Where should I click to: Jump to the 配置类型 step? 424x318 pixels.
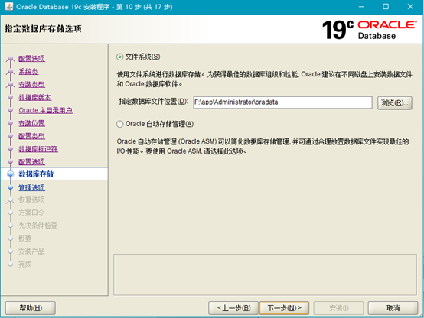click(x=31, y=136)
